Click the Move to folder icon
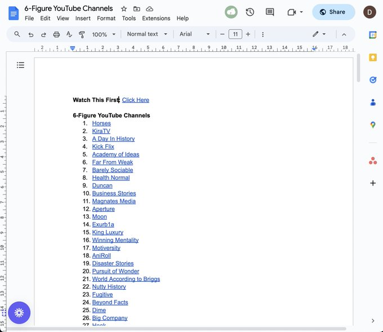Image resolution: width=383 pixels, height=332 pixels. (x=136, y=9)
